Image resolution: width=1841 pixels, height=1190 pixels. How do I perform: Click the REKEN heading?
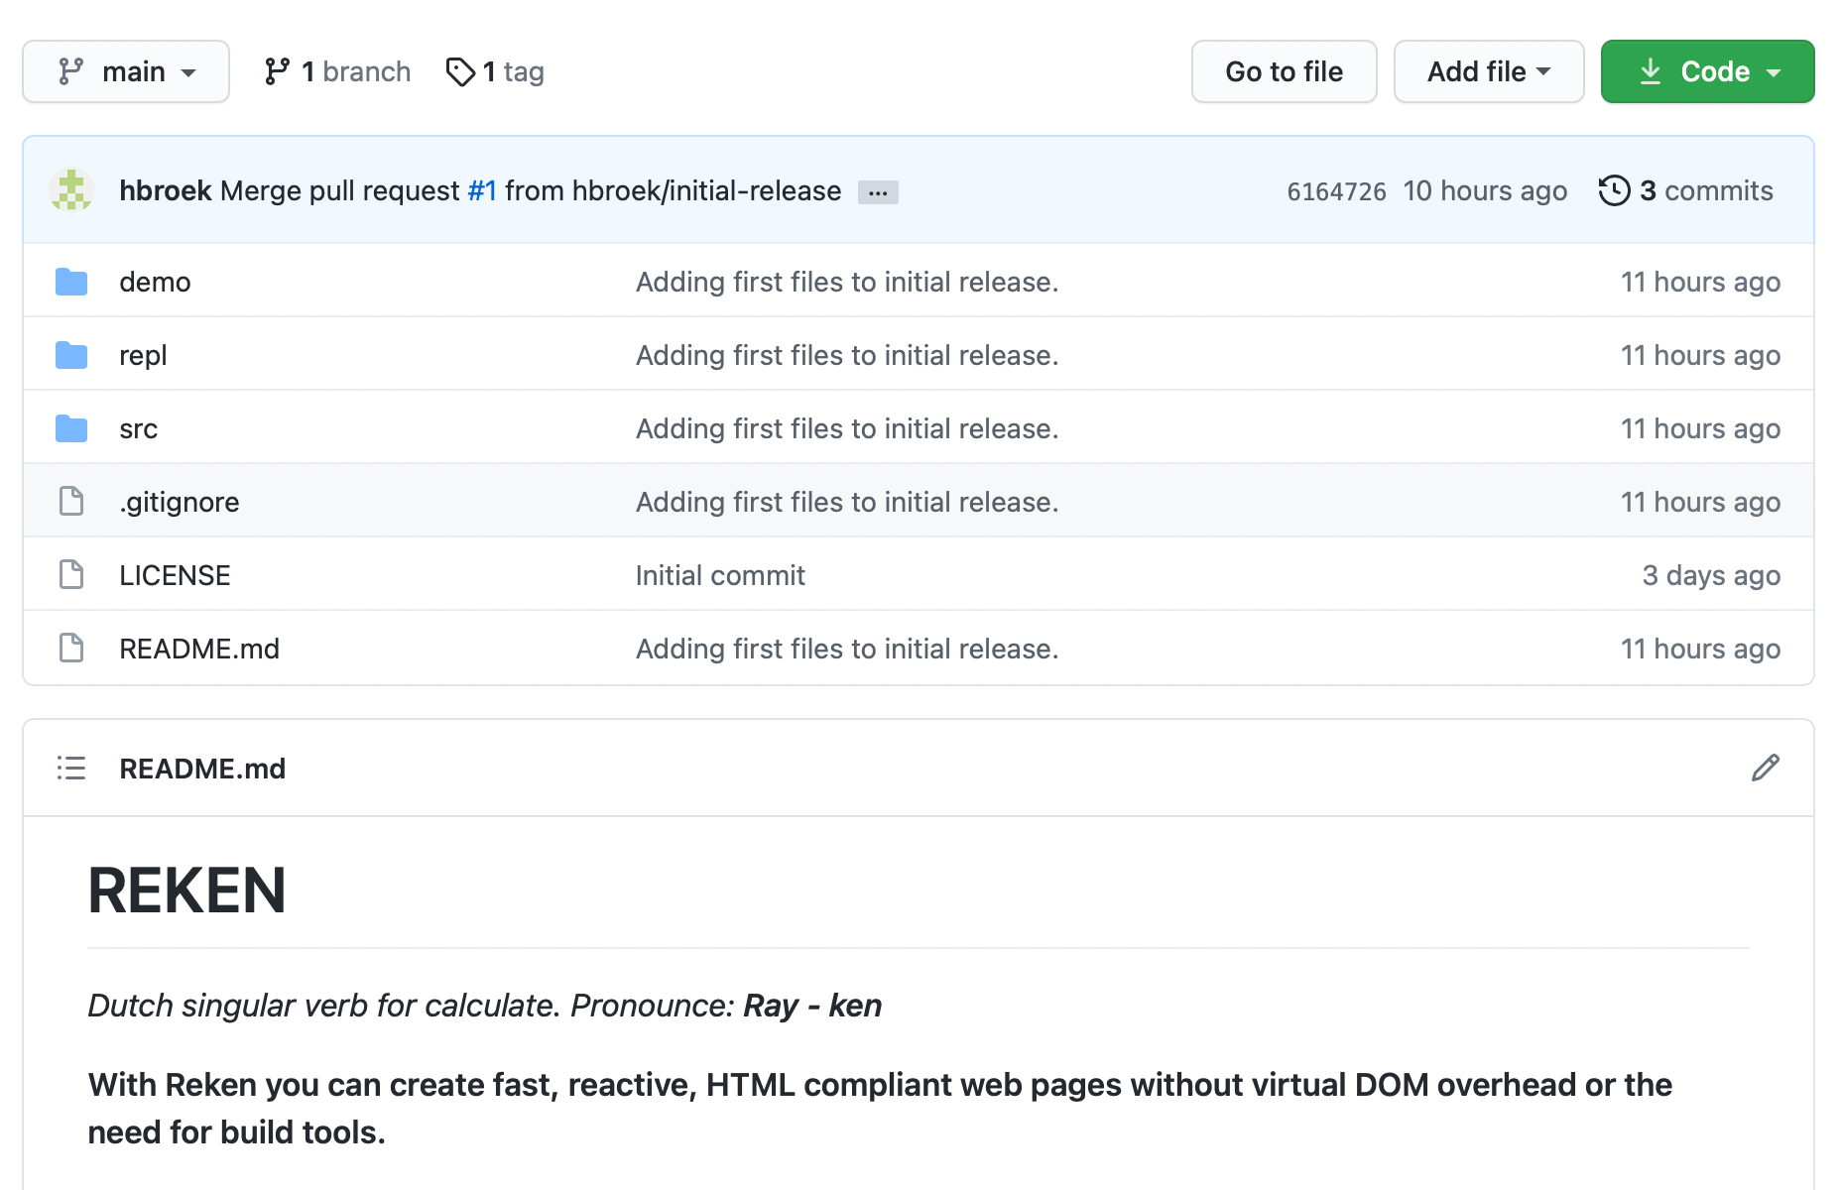[187, 891]
